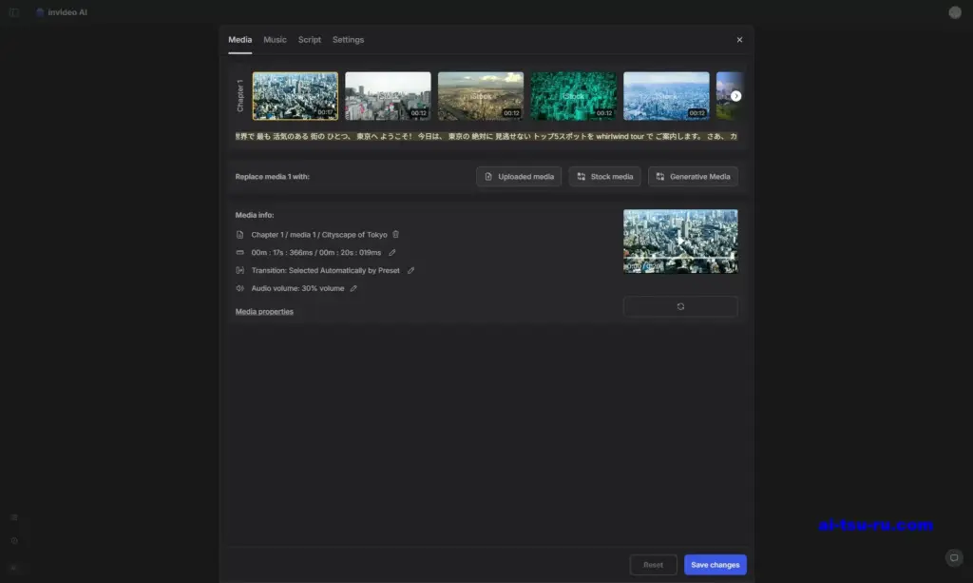Click Save changes
This screenshot has width=973, height=583.
tap(715, 565)
